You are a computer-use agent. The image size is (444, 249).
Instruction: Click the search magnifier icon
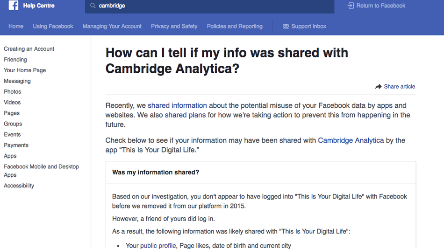click(x=93, y=6)
